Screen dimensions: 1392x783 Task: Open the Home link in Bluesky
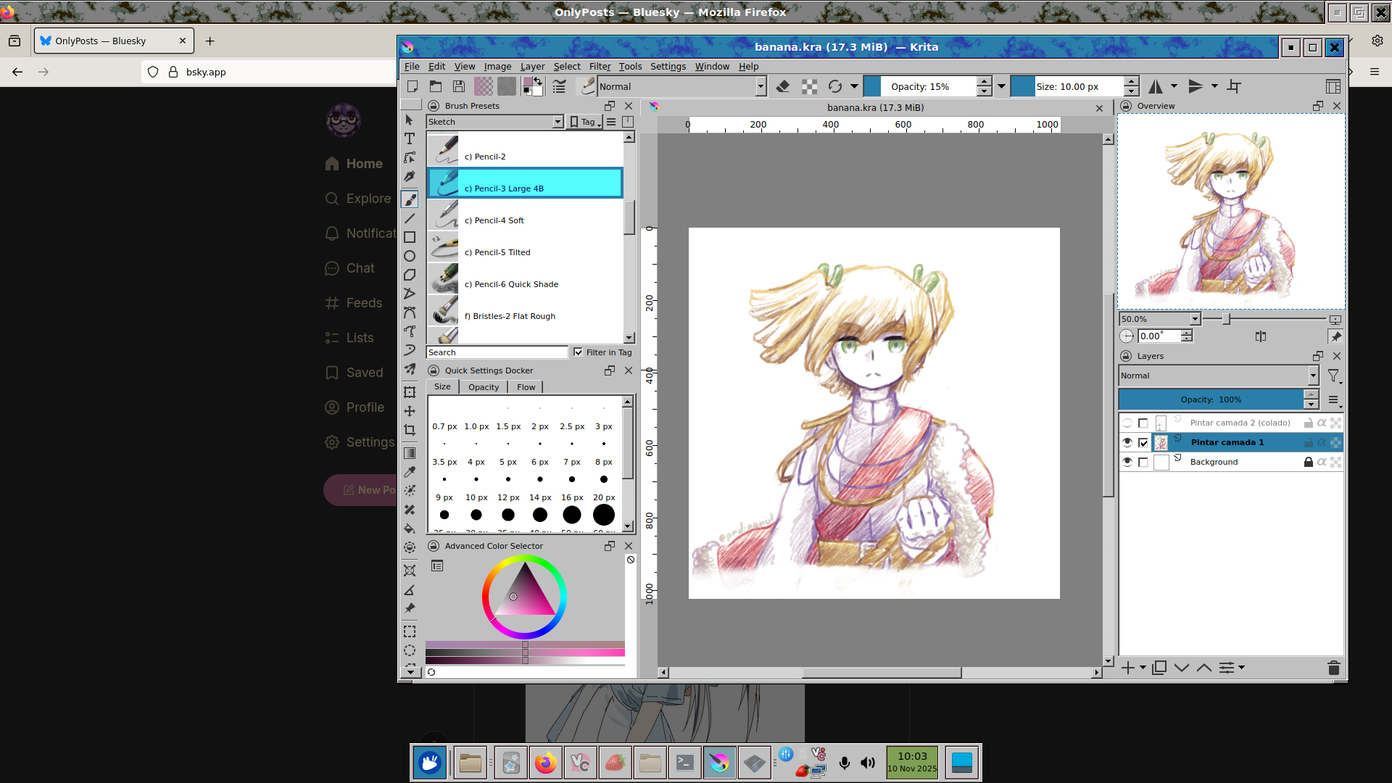coord(363,164)
